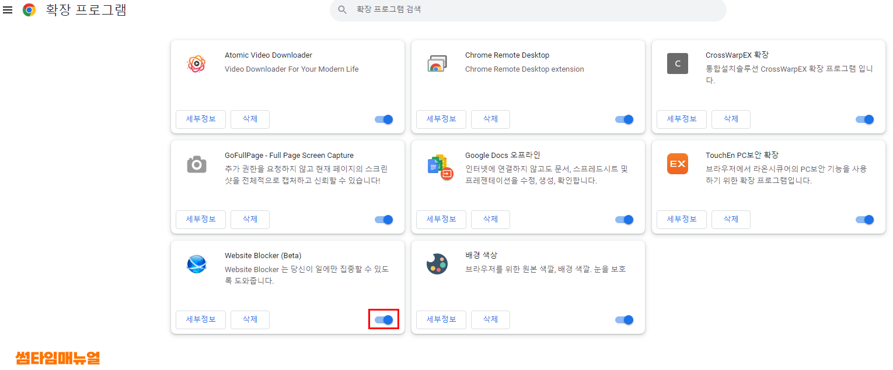Viewport: 893px width, 370px height.
Task: Click 삭제 for TouchEn PC보안 확장
Action: pos(731,220)
